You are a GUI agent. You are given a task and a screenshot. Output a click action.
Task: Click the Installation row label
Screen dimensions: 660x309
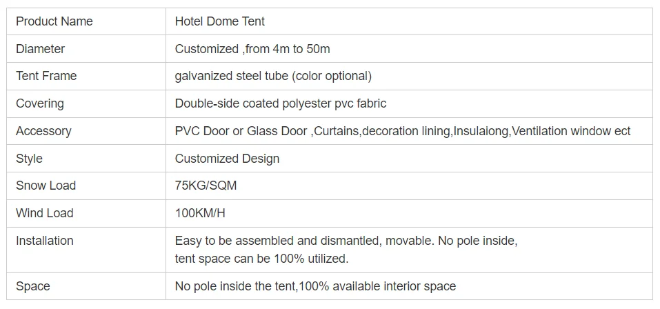(45, 241)
